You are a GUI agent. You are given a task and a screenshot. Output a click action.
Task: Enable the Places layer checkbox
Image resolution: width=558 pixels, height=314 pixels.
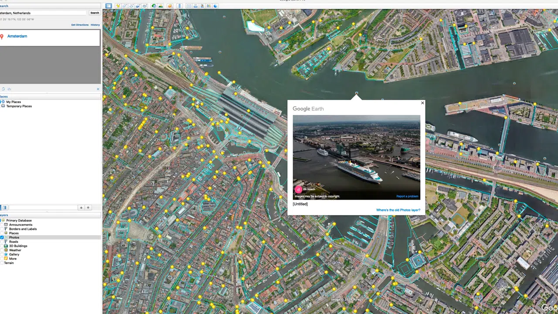pyautogui.click(x=2, y=233)
